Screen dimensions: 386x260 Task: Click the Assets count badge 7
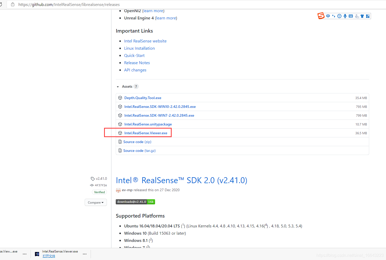coord(136,86)
